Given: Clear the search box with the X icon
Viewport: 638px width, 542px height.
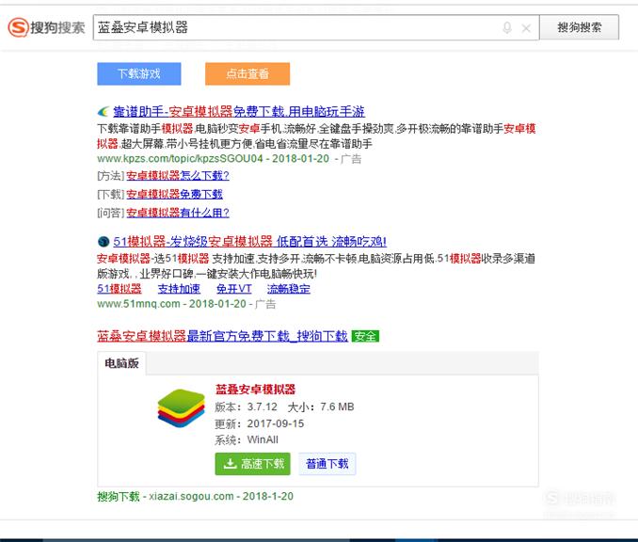Looking at the screenshot, I should [526, 28].
